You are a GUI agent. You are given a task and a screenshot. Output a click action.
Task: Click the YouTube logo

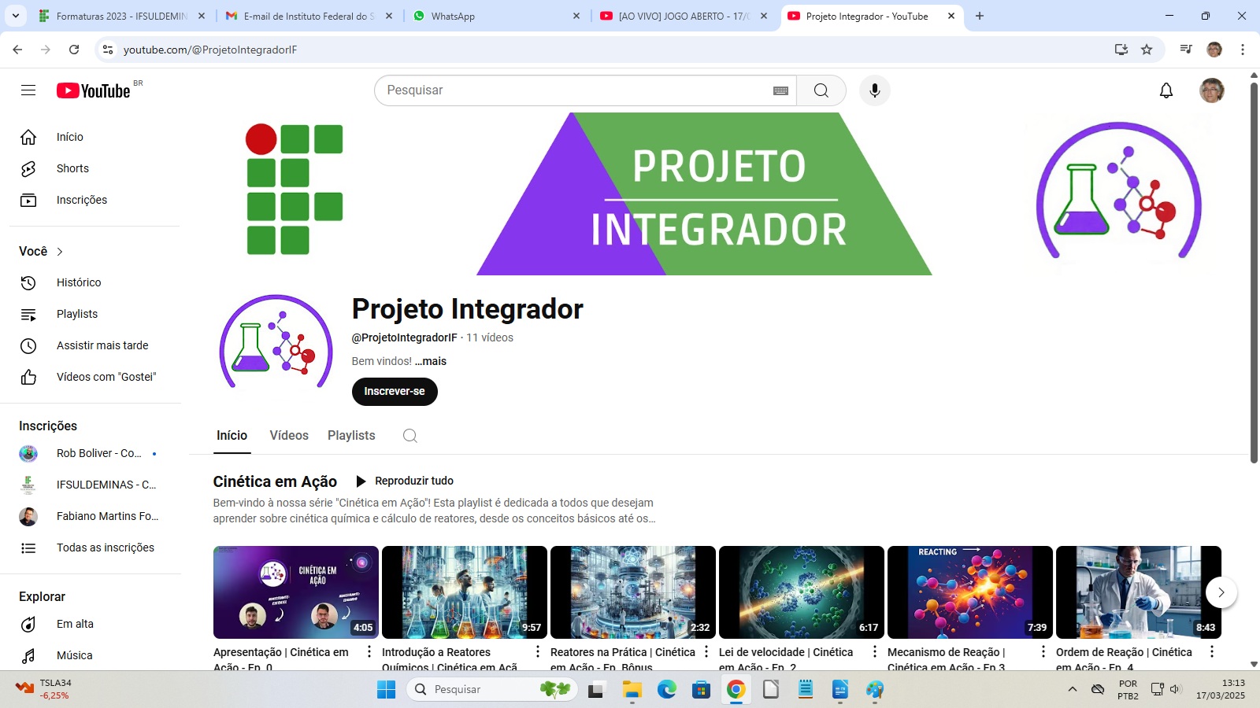pyautogui.click(x=94, y=90)
